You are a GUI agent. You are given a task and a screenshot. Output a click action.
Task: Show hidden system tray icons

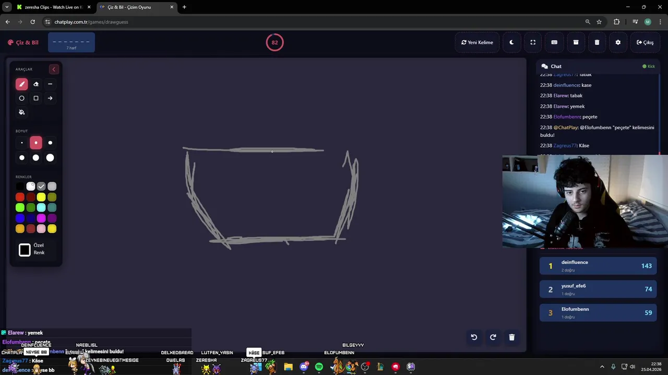602,367
